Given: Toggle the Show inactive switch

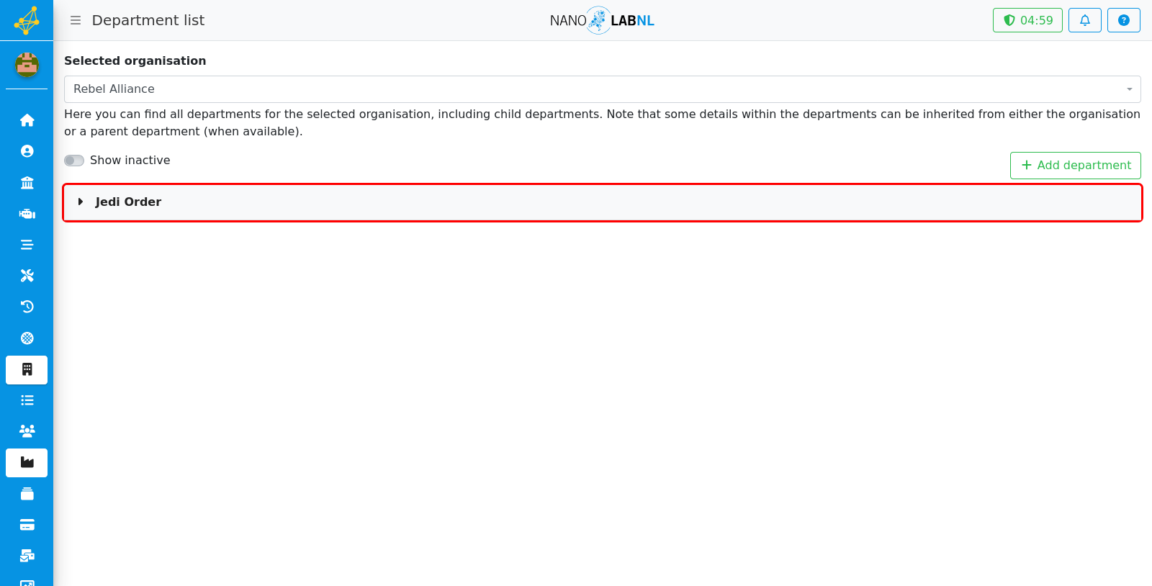Looking at the screenshot, I should [74, 161].
